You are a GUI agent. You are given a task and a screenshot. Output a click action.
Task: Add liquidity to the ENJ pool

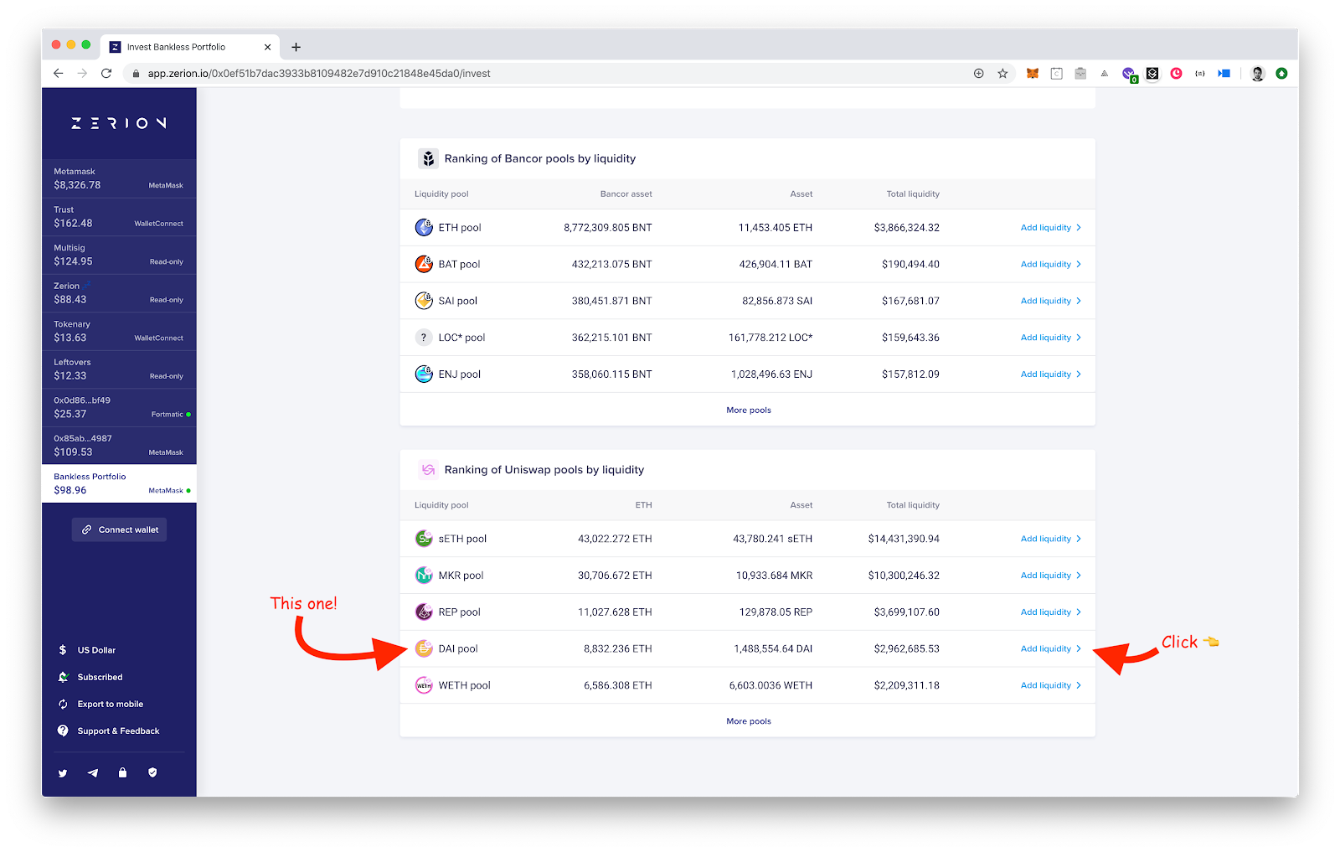click(x=1051, y=374)
